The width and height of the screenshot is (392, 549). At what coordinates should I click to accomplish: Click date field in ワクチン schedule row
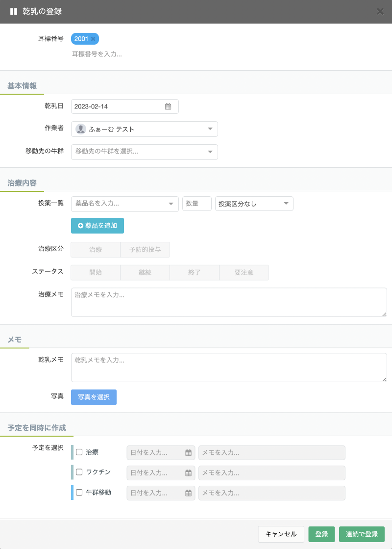(161, 473)
